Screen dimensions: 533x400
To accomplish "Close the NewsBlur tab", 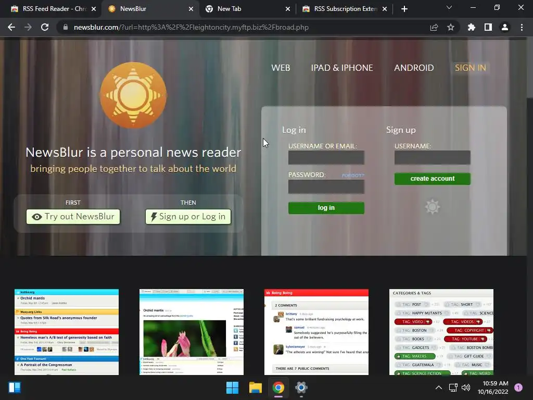I will pyautogui.click(x=191, y=9).
